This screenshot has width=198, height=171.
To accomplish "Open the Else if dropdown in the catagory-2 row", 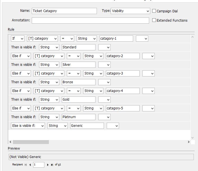I will click(x=21, y=56).
